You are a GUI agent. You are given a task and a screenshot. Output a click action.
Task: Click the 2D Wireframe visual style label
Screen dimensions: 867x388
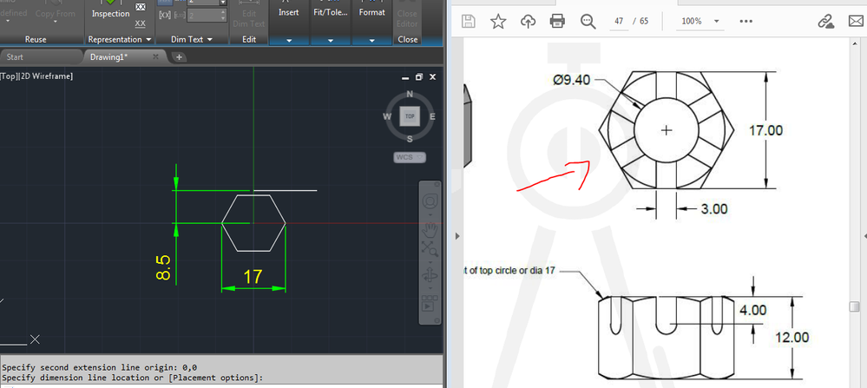pos(45,76)
